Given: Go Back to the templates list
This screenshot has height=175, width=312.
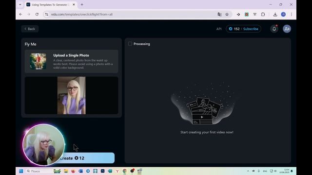Looking at the screenshot, I should tap(30, 29).
